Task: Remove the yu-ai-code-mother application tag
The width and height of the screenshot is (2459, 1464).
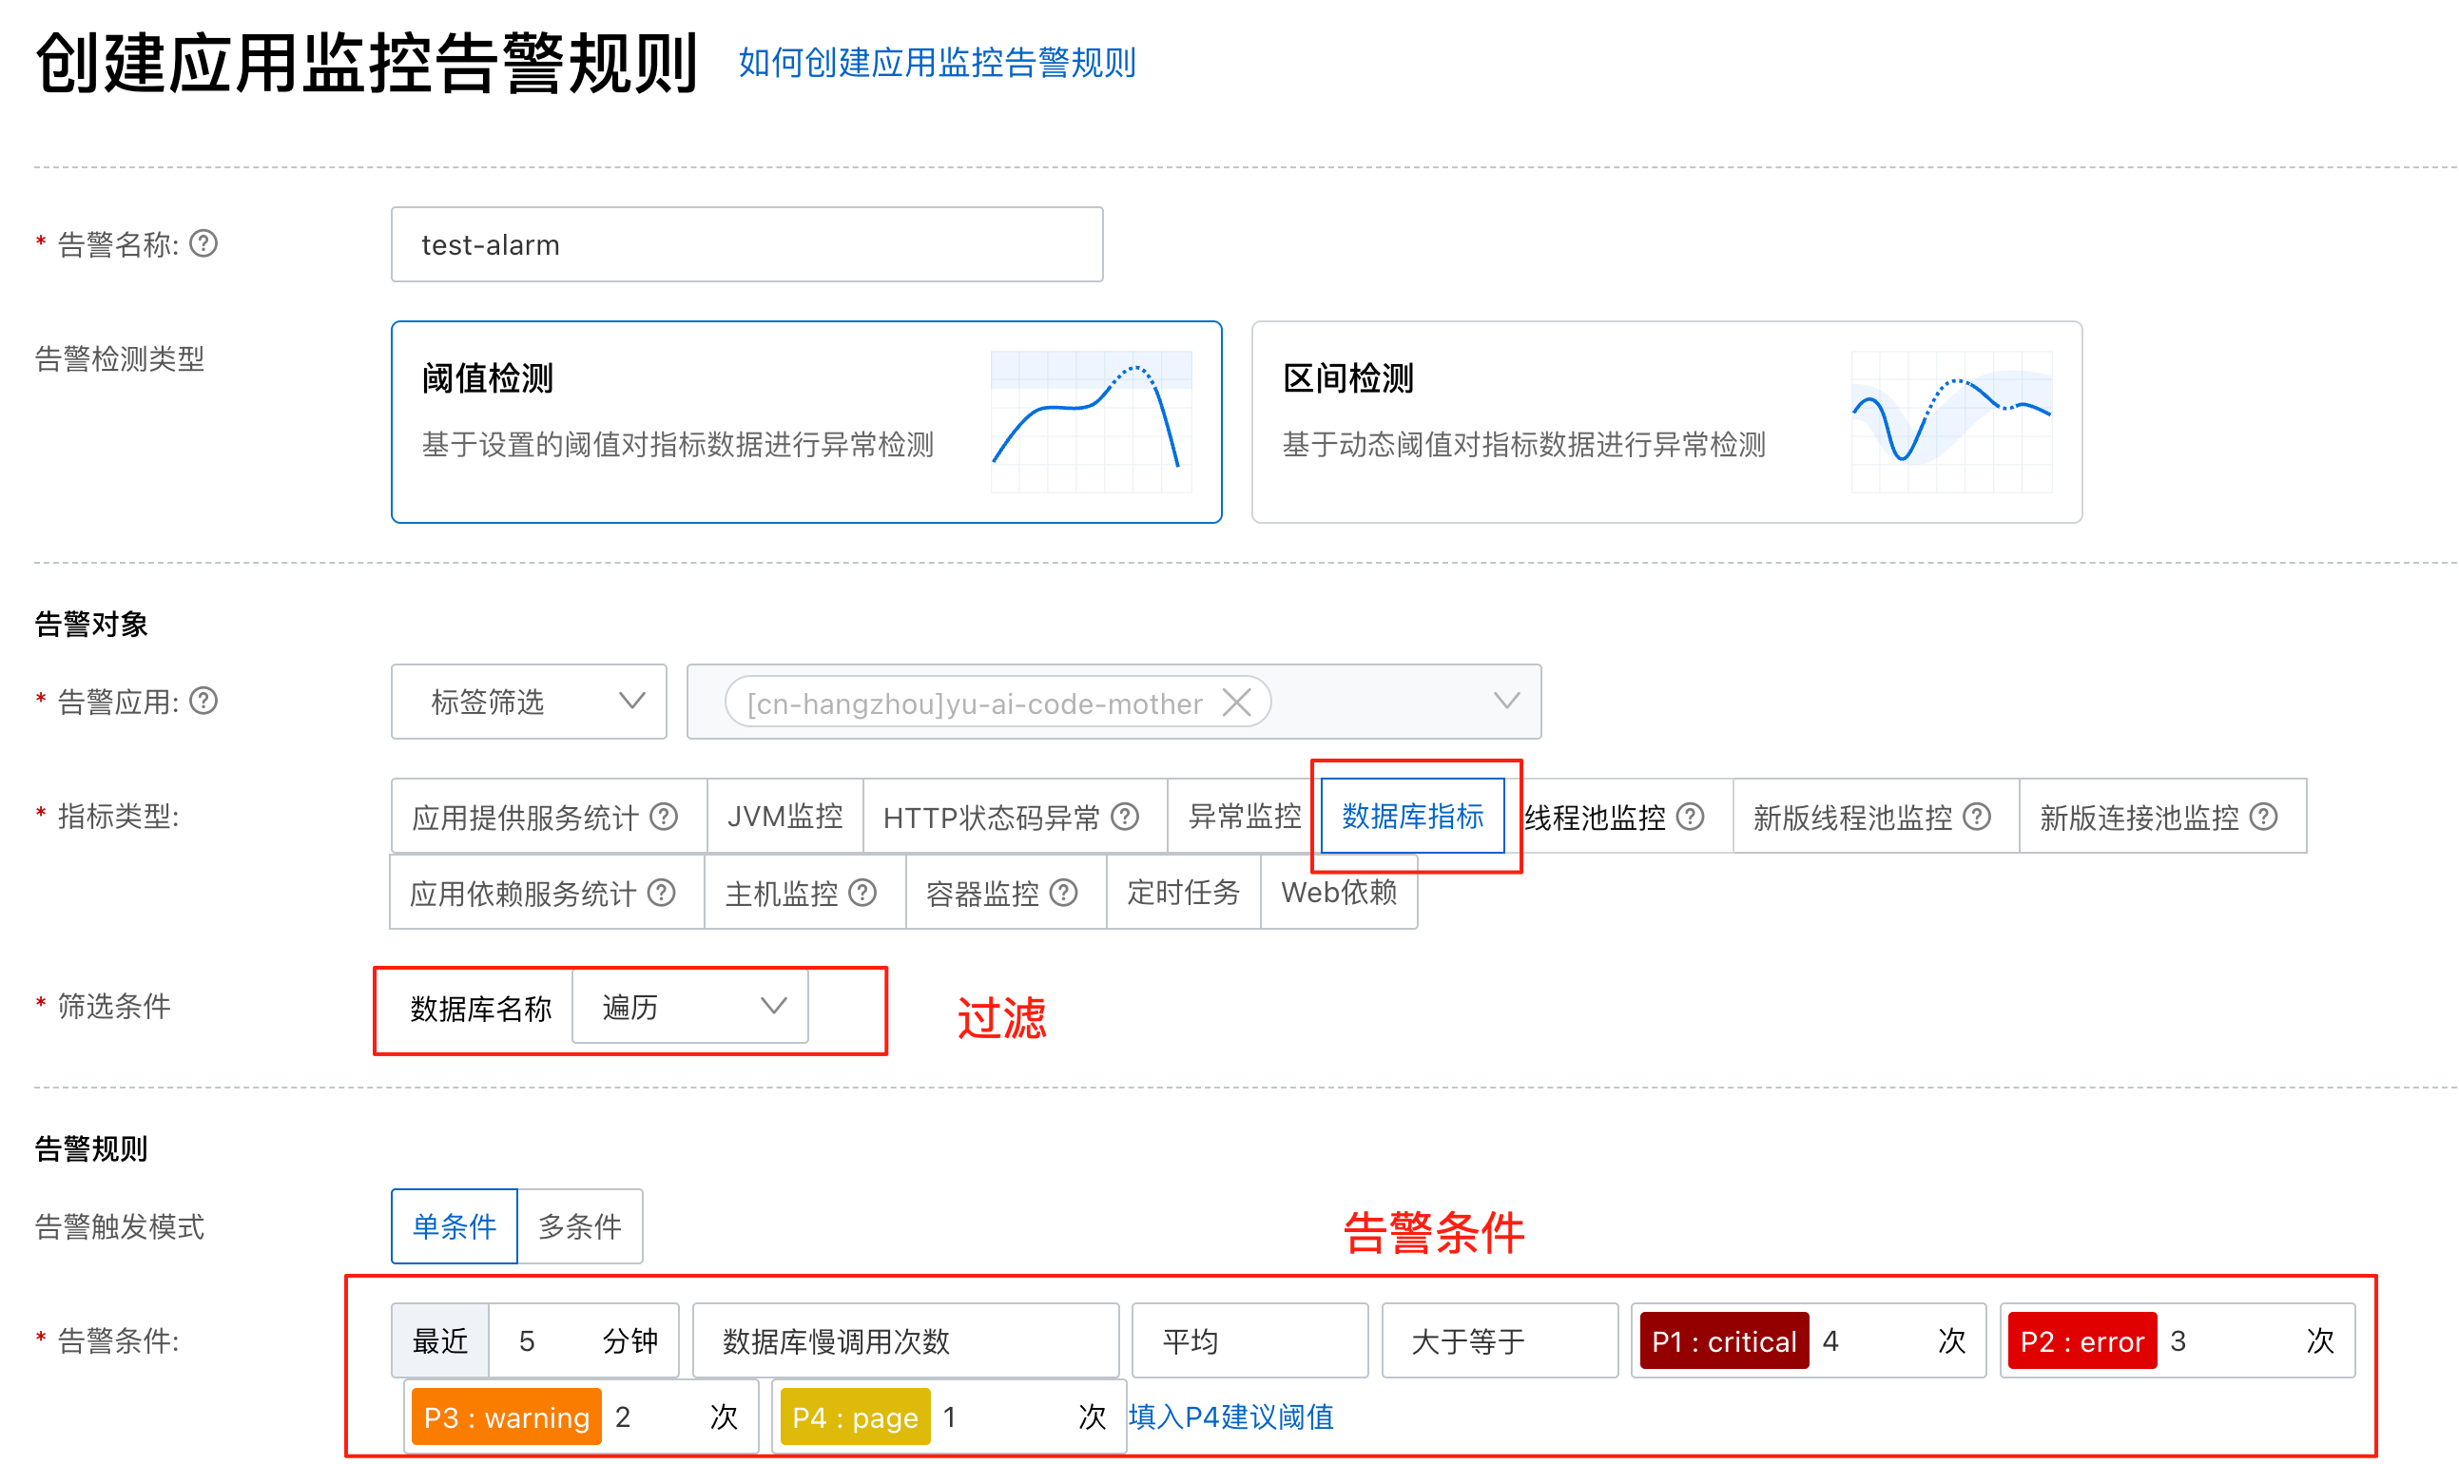Action: (1236, 703)
